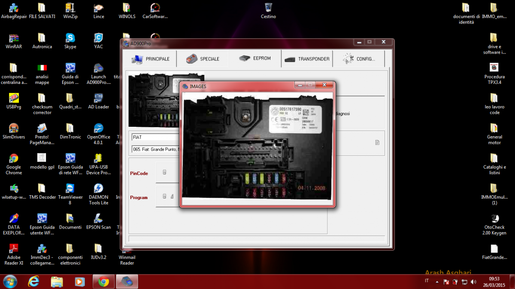The image size is (515, 289).
Task: Launch the WinRAR desktop icon
Action: [x=14, y=41]
